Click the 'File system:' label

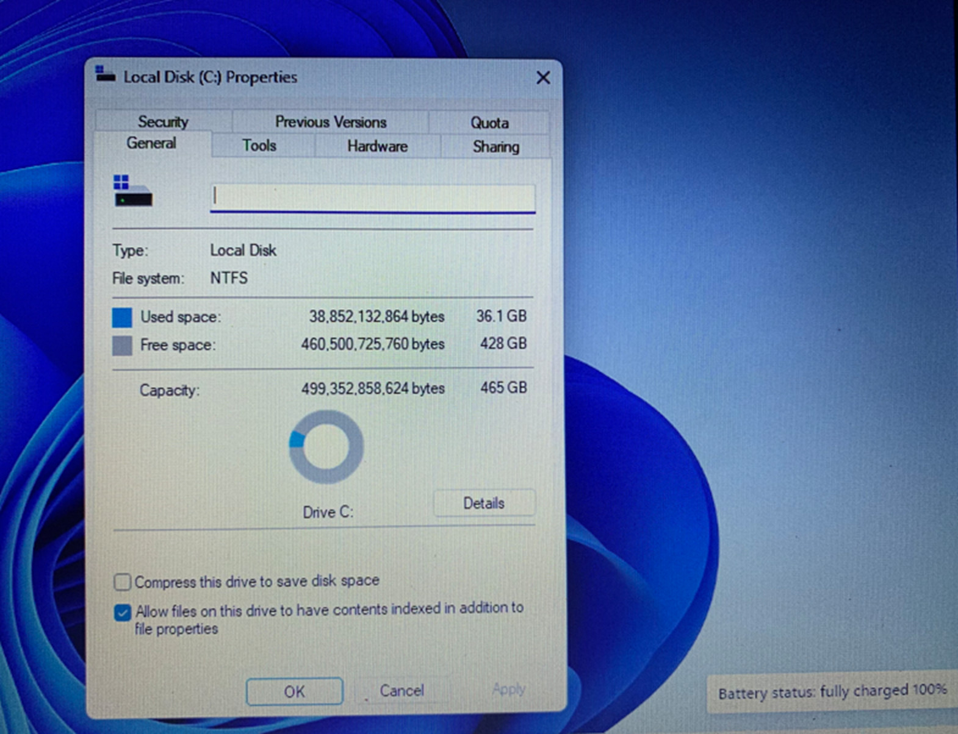pyautogui.click(x=148, y=279)
